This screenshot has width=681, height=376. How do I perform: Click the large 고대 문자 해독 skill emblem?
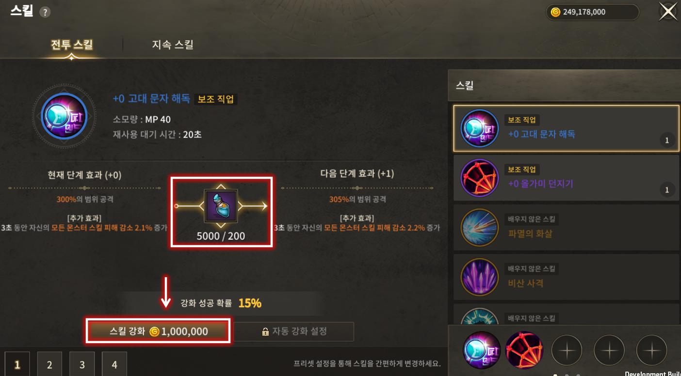tap(65, 117)
